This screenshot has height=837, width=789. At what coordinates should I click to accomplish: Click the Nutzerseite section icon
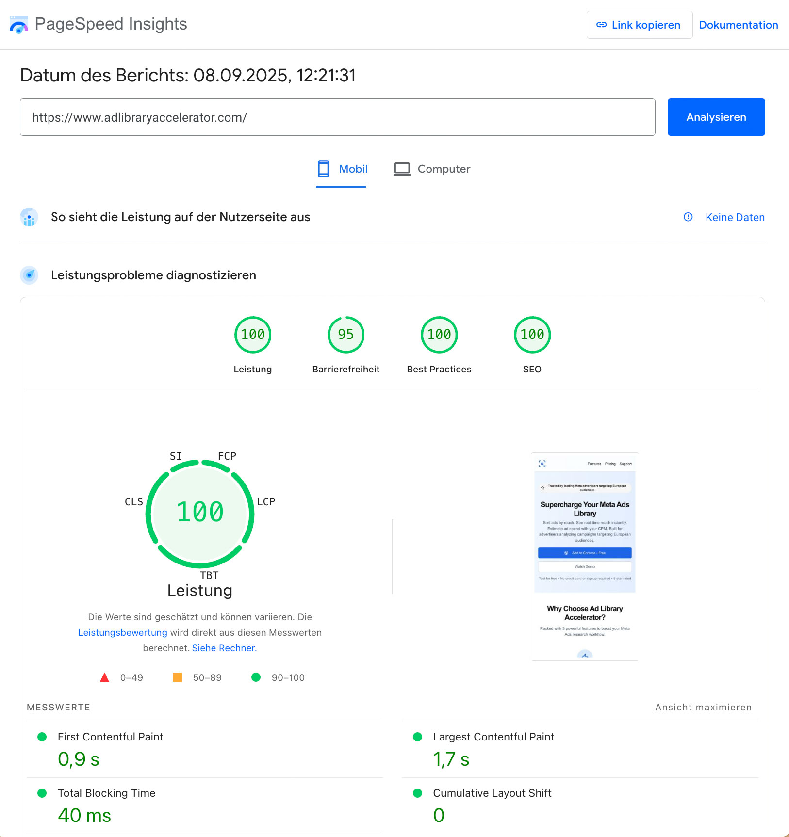(x=29, y=217)
